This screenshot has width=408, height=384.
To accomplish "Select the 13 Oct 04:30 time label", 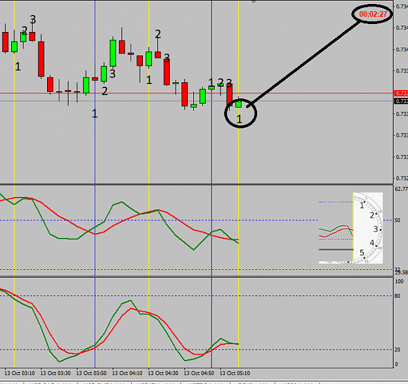I will pyautogui.click(x=163, y=373).
